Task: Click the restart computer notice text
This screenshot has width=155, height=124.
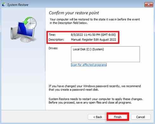Action: [96, 101]
